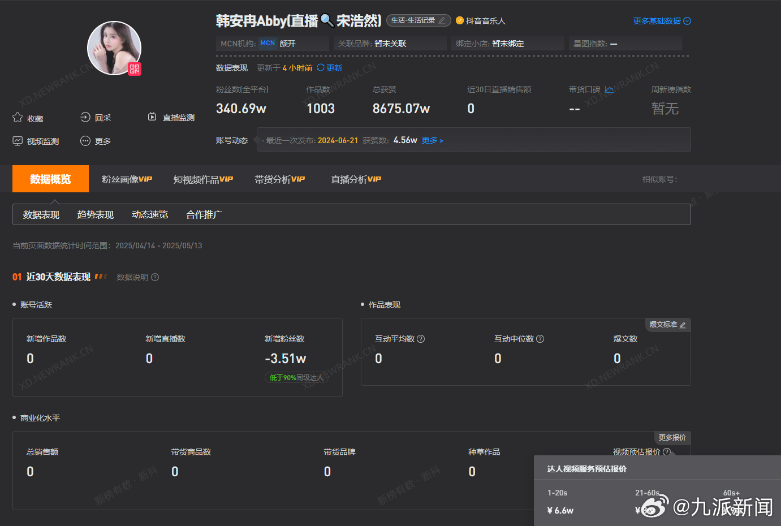Screen dimensions: 781x526
Task: Click the 星图指数 field
Action: [x=625, y=44]
